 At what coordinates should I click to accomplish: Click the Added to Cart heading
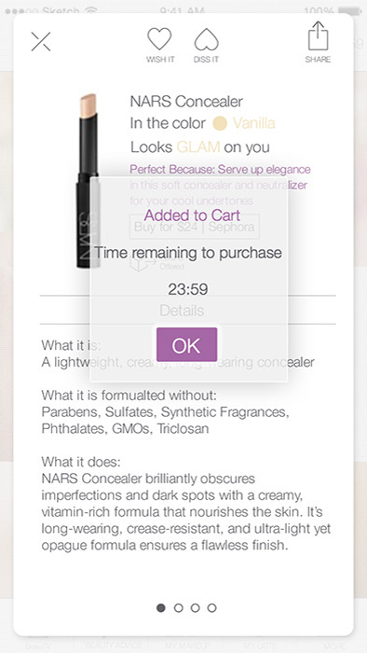192,215
